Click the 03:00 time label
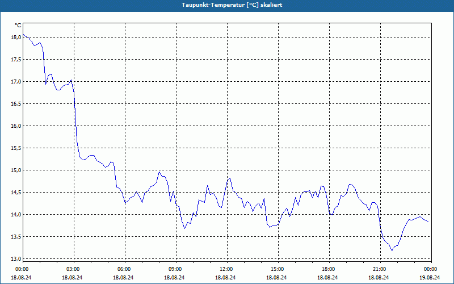Screen dimensions: 454x284 coord(74,269)
